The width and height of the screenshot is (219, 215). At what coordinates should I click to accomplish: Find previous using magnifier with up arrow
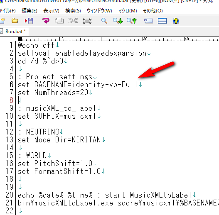(132, 21)
